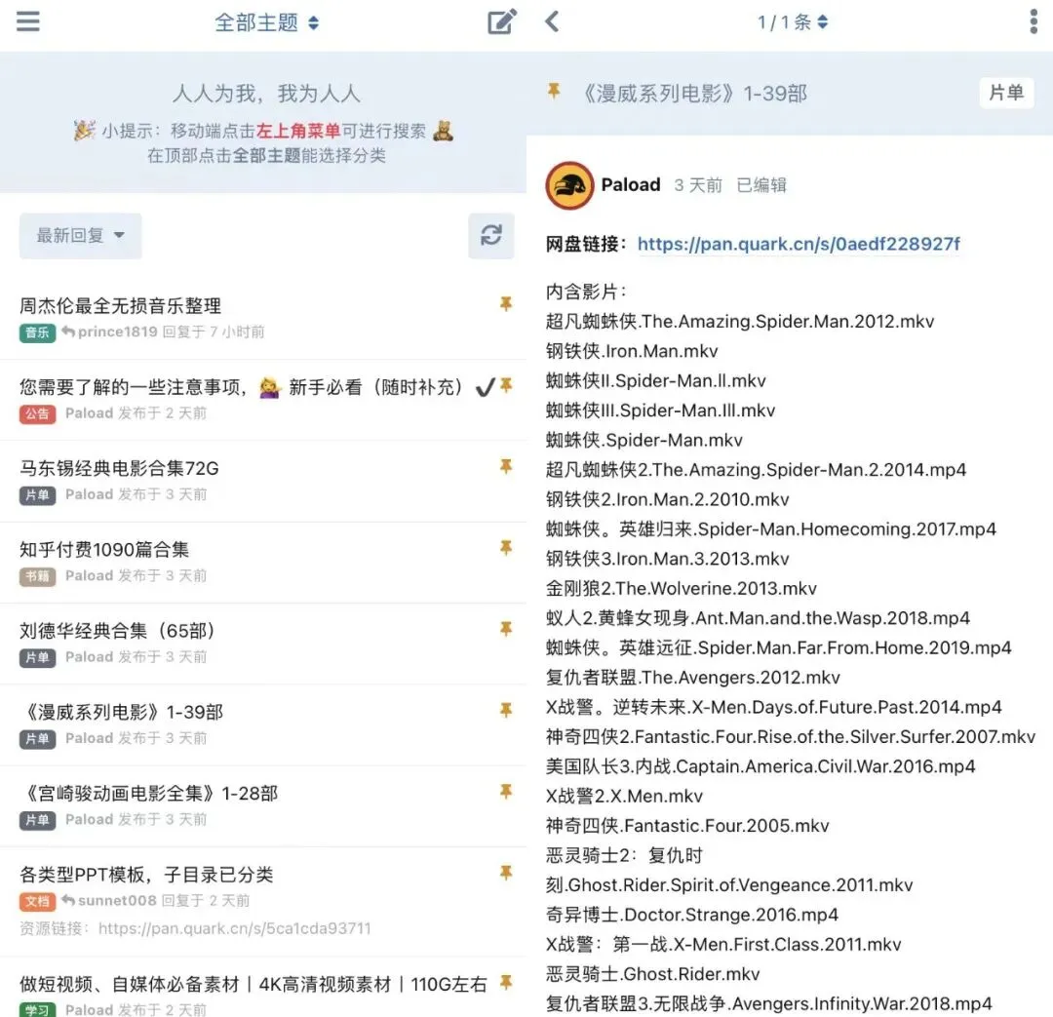Open the 最新回复 sort dropdown

tap(81, 236)
